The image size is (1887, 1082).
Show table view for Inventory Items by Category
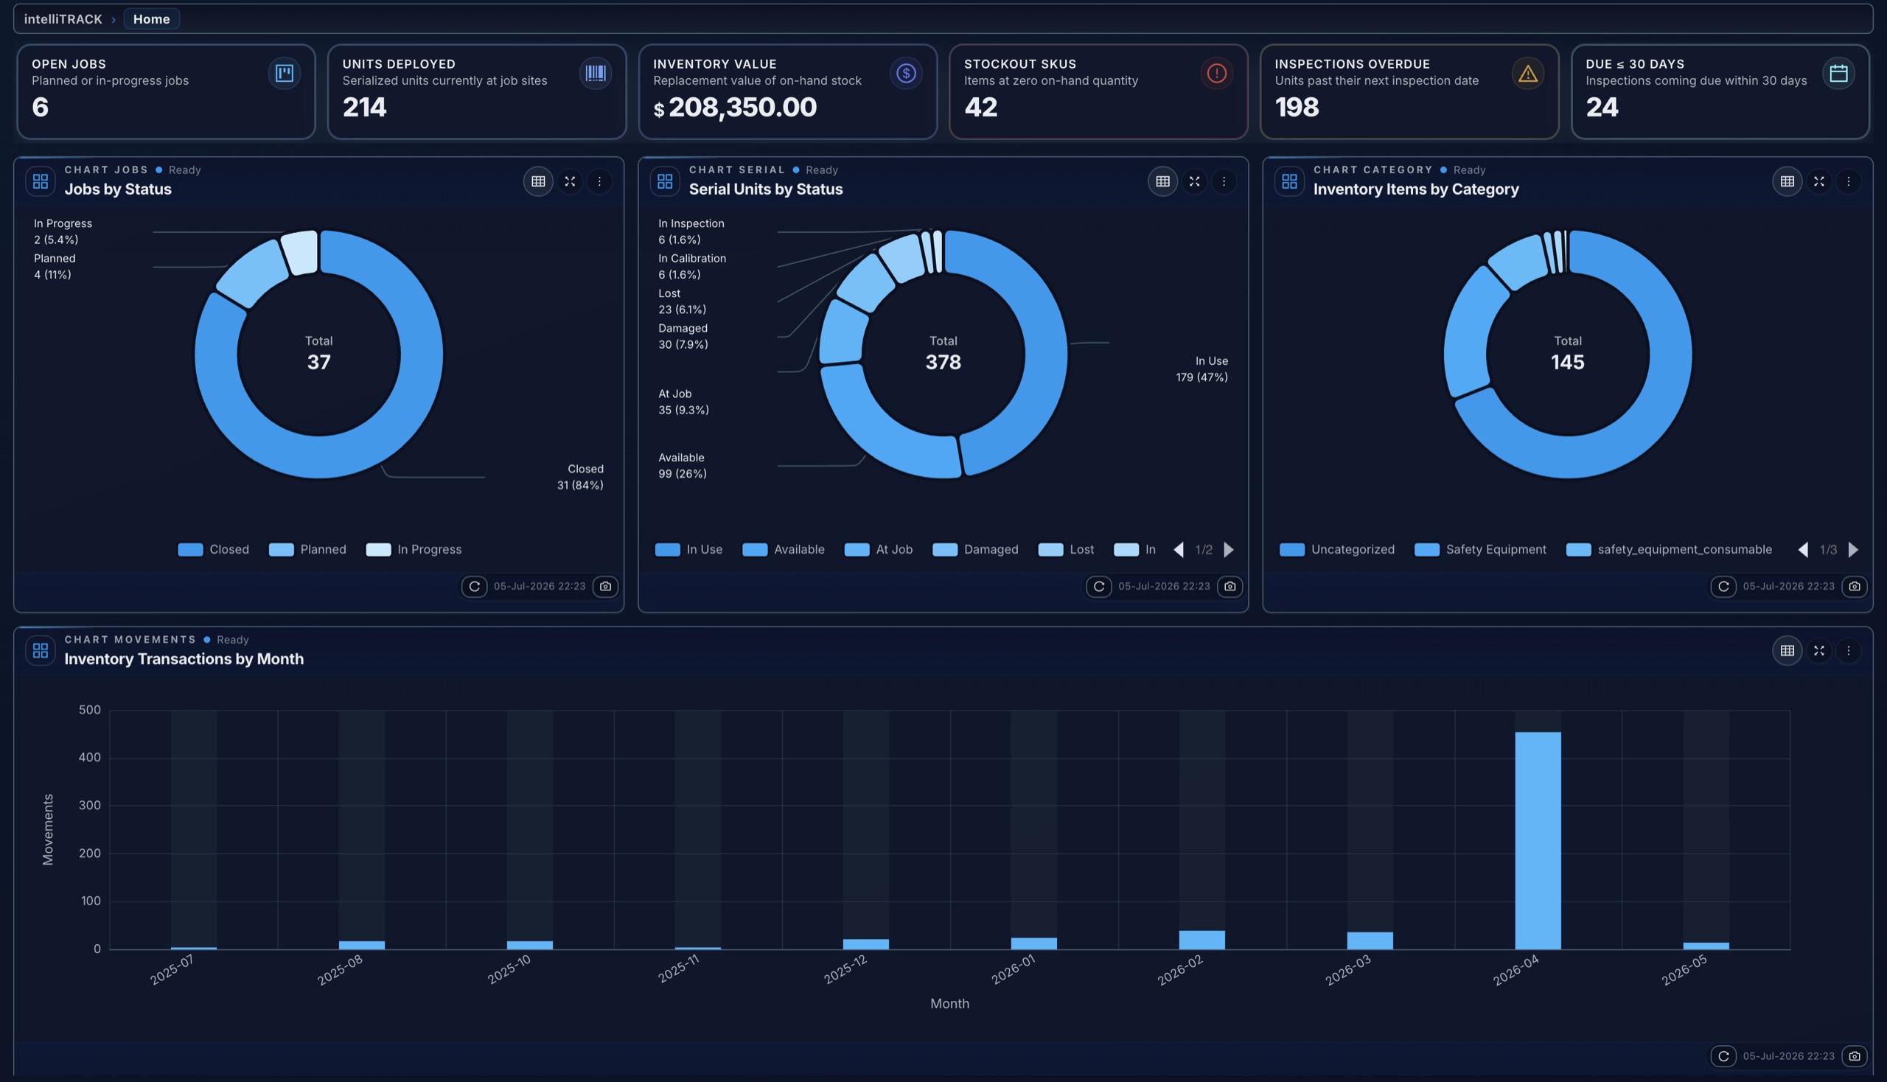pyautogui.click(x=1787, y=181)
